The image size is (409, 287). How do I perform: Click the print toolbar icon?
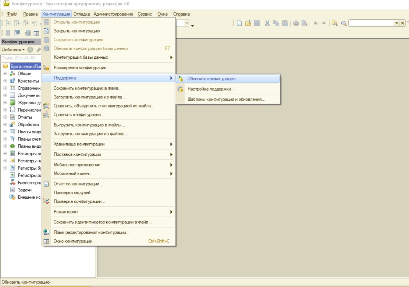click(x=296, y=23)
